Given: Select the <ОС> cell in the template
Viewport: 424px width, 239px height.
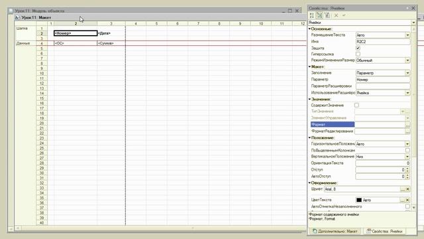Looking at the screenshot, I should tap(76, 43).
